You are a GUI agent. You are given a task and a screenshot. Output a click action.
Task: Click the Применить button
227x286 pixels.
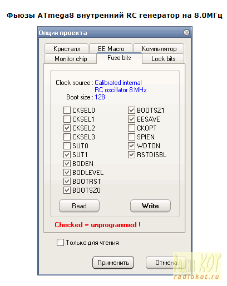(113, 263)
